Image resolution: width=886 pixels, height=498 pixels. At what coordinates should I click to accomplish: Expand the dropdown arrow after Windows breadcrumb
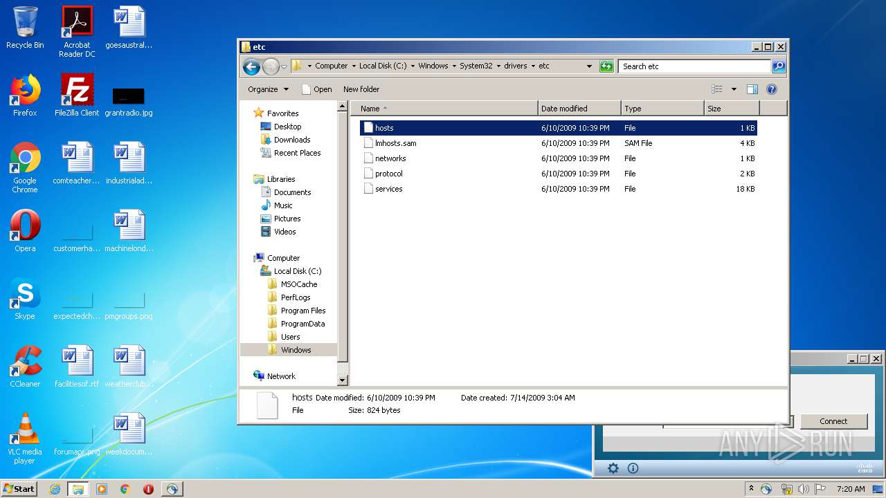(454, 66)
